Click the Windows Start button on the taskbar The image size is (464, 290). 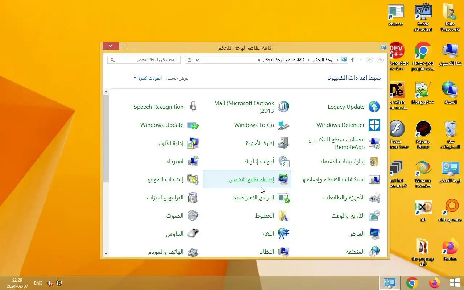pos(455,283)
